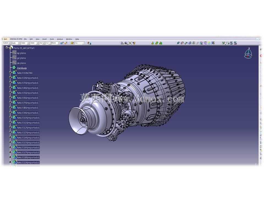Click the PartBody gear icon

tap(14, 68)
